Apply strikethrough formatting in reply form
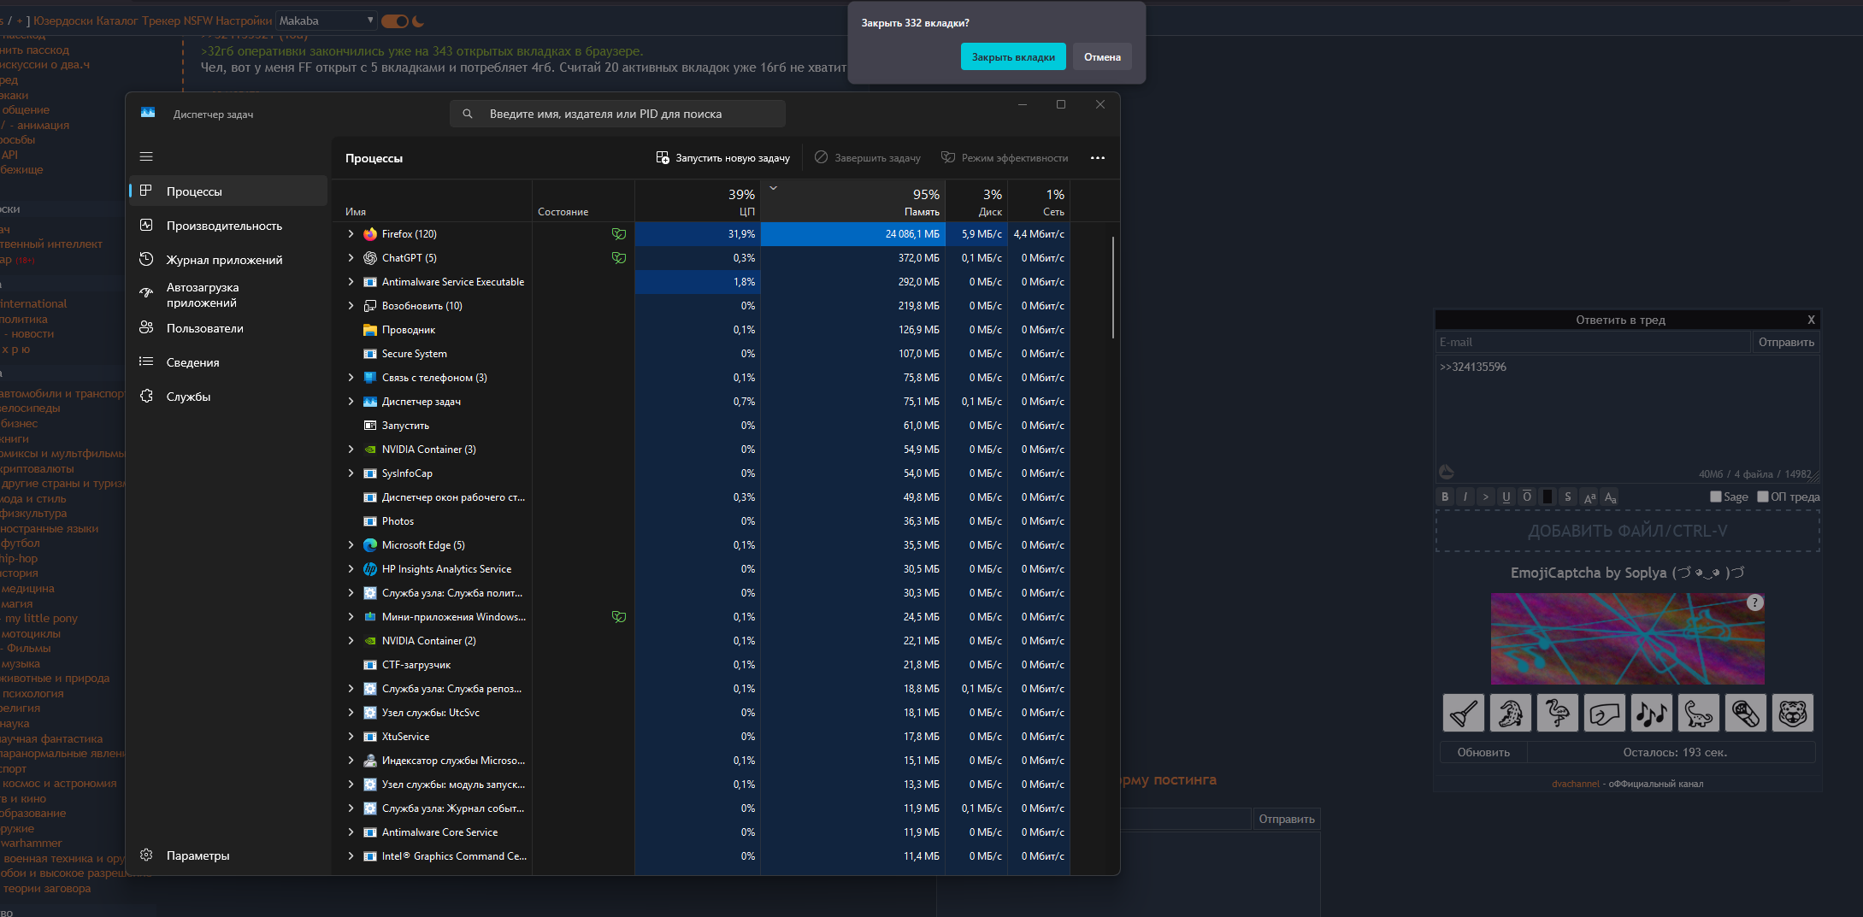 [1568, 497]
